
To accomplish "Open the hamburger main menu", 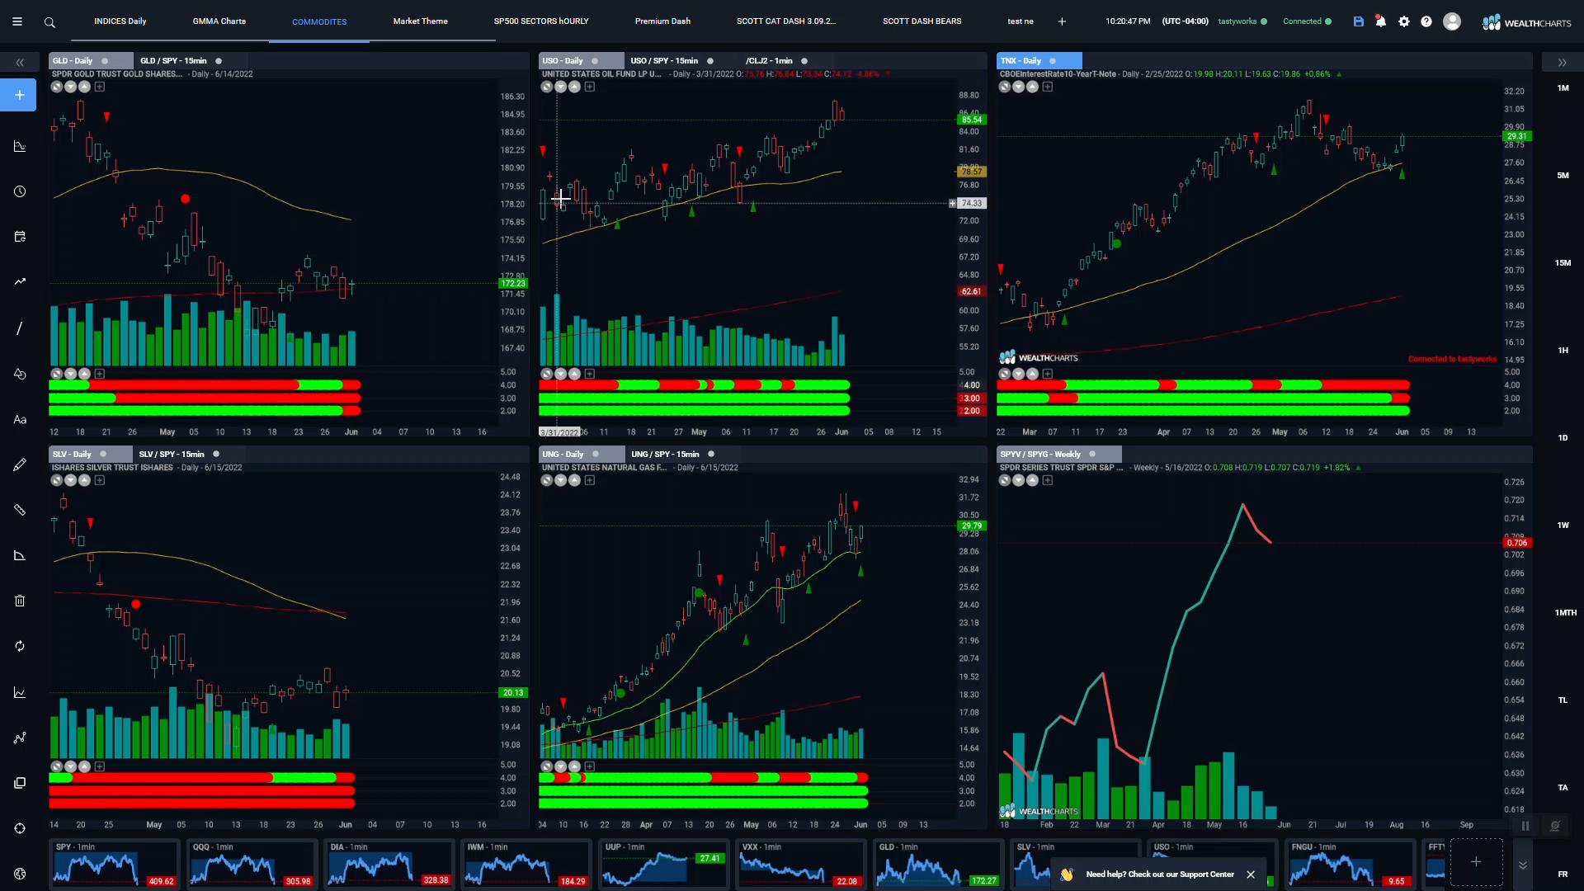I will 16,21.
